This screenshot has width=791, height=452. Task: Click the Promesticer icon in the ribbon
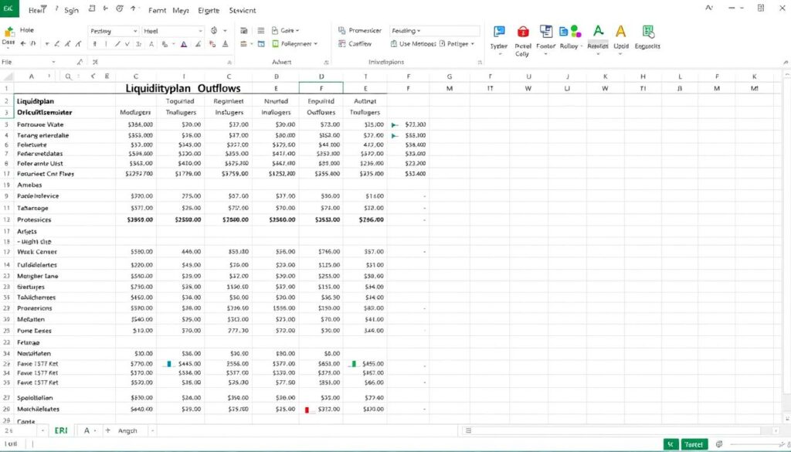(341, 31)
